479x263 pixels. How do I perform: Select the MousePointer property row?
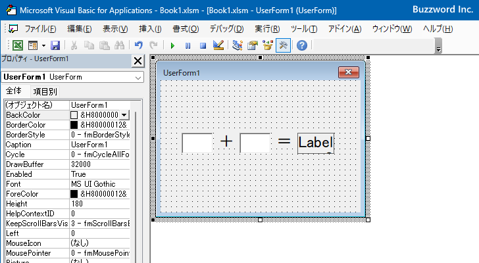[x=68, y=253]
